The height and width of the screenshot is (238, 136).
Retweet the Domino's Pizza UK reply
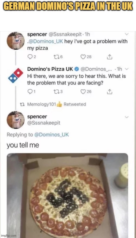point(56,92)
